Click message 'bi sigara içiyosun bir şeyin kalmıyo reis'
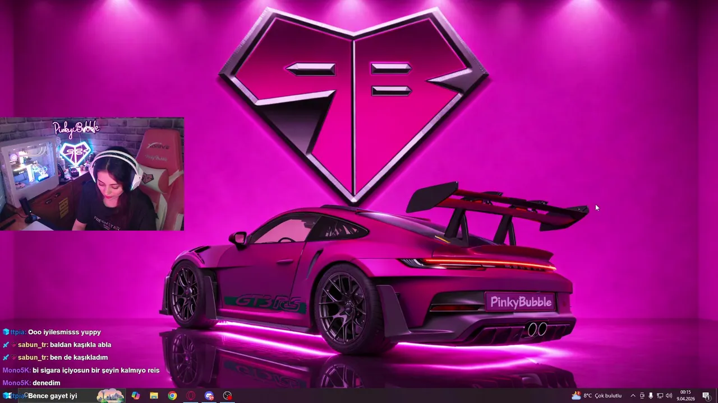 [x=96, y=370]
